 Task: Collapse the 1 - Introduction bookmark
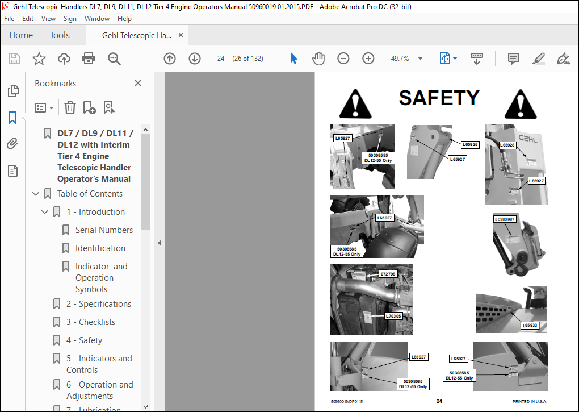pos(45,212)
